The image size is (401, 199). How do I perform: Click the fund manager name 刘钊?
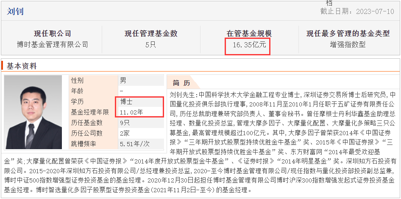[x=15, y=11]
